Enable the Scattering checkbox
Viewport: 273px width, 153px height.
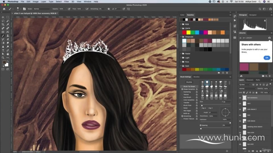[182, 92]
